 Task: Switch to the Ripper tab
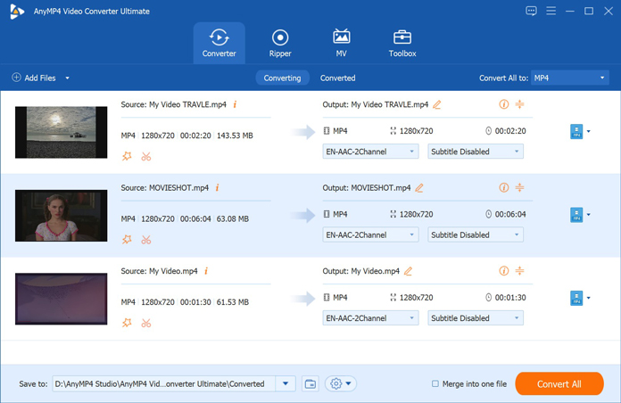(280, 43)
